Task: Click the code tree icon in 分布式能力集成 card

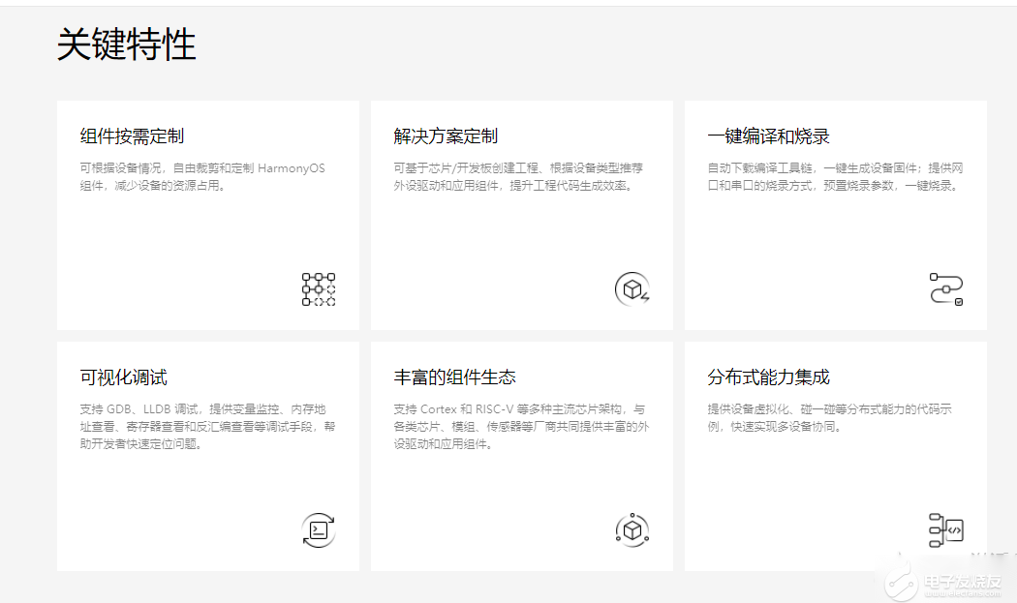Action: (x=946, y=530)
